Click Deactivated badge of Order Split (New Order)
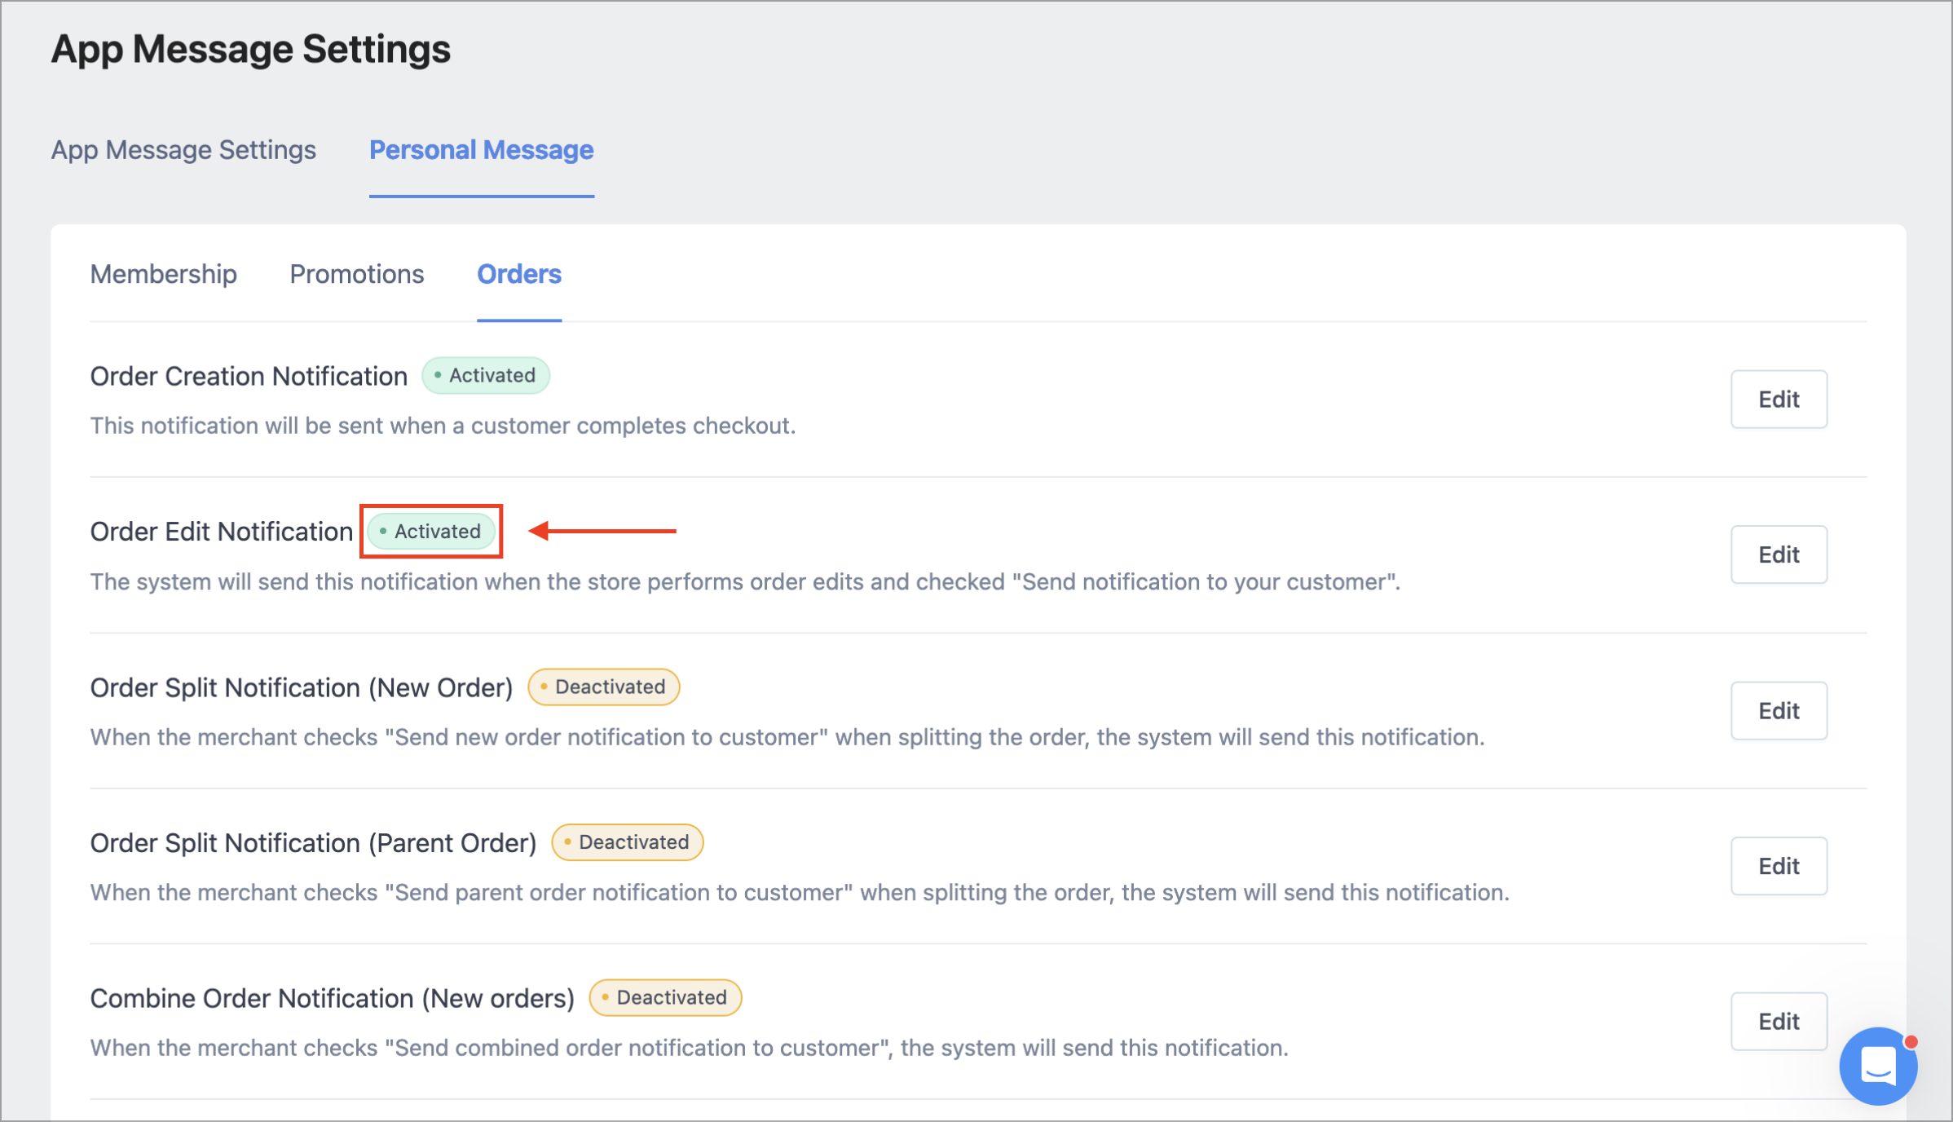The width and height of the screenshot is (1953, 1122). [604, 687]
